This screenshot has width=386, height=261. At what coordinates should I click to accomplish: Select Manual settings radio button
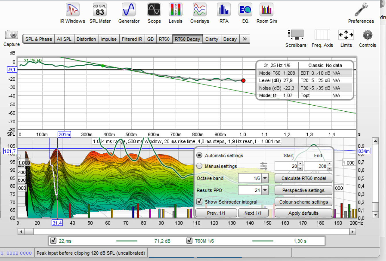point(199,166)
